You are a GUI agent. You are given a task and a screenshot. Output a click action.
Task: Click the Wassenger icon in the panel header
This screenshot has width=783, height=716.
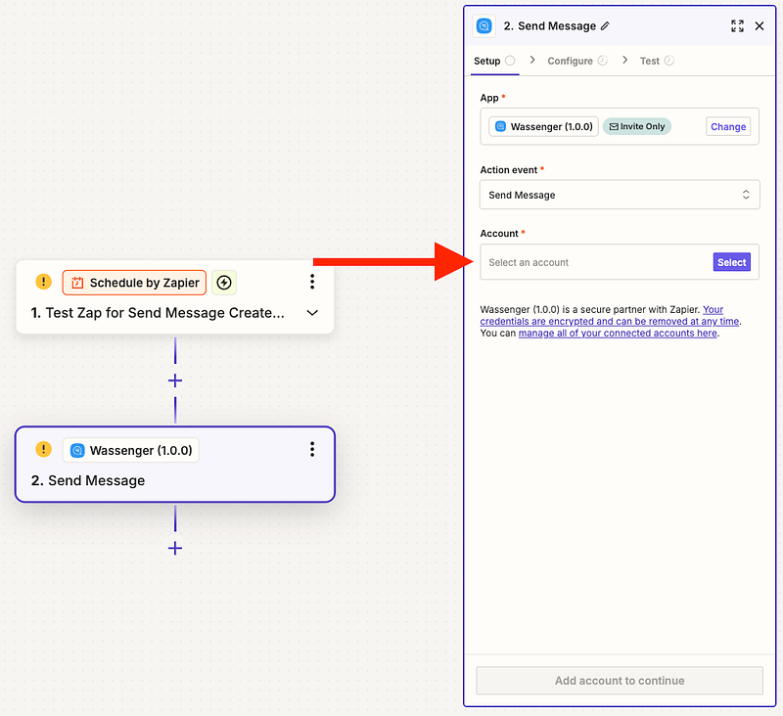tap(484, 26)
